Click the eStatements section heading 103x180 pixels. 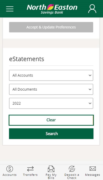(x=26, y=59)
